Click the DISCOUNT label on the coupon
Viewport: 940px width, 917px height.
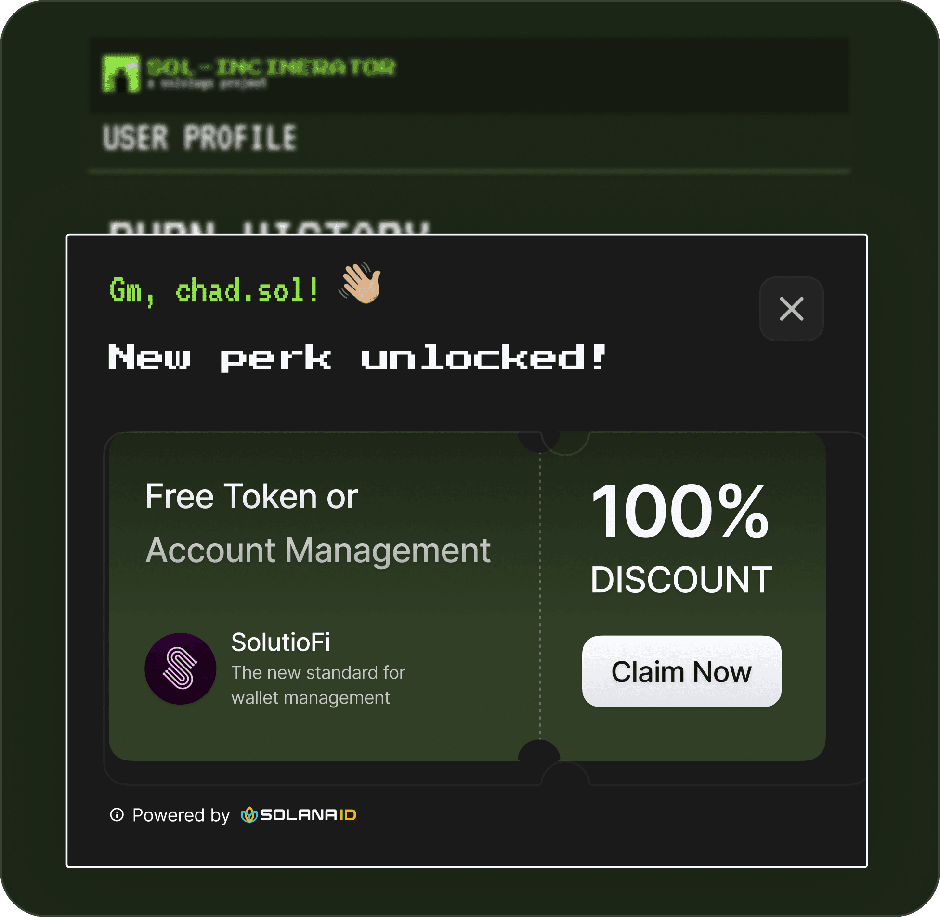pos(681,579)
